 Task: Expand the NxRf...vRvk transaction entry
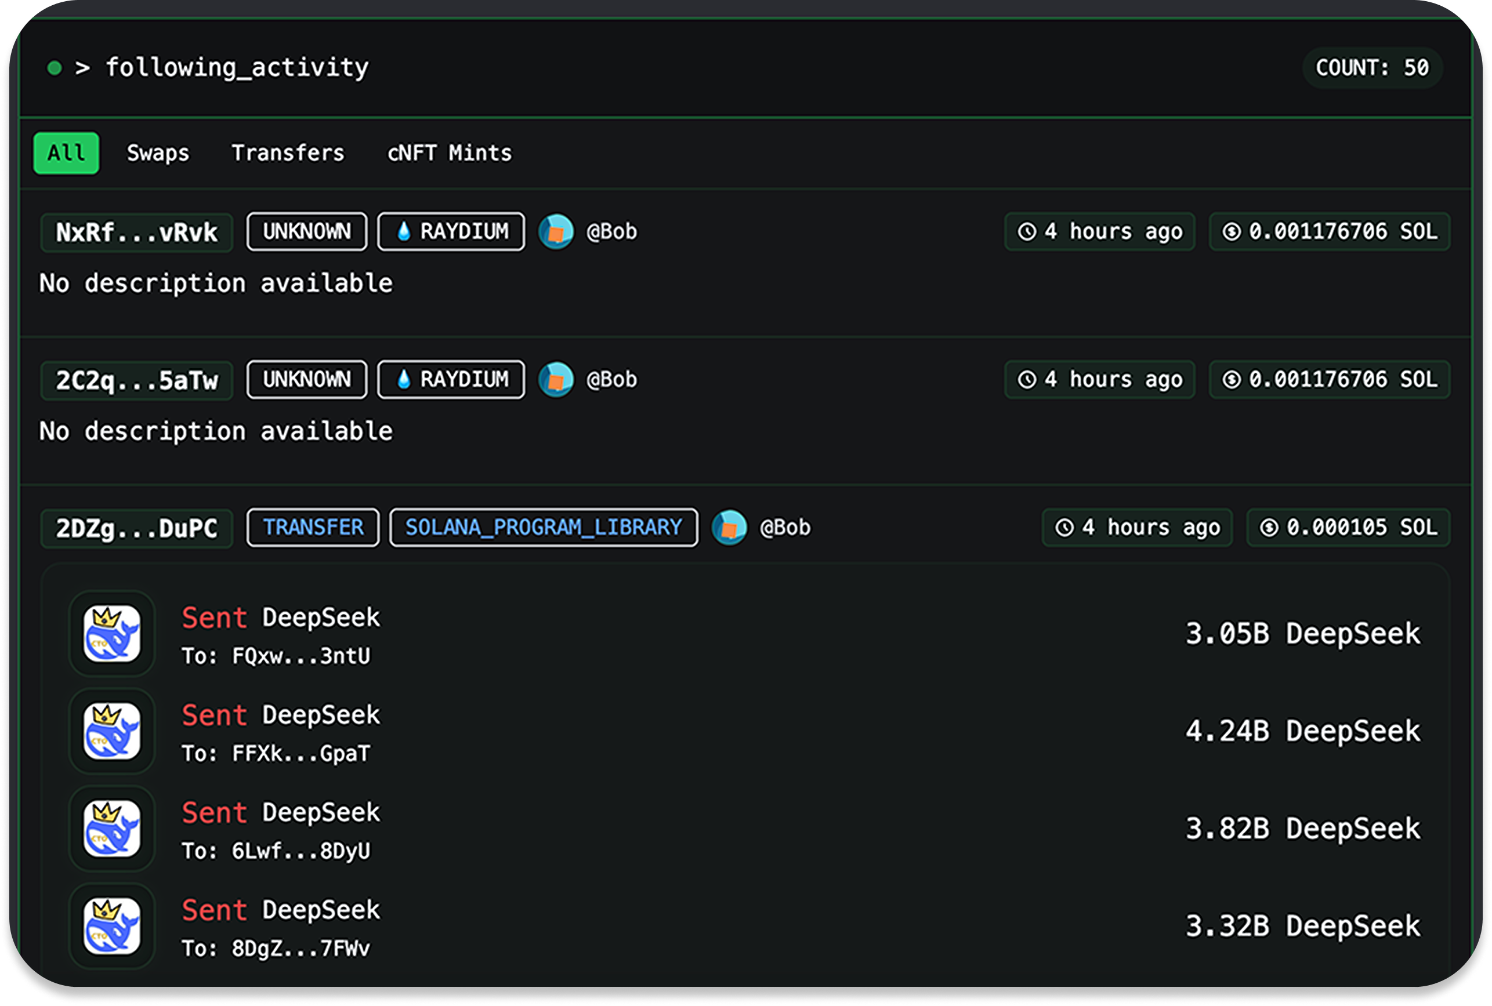click(x=136, y=233)
